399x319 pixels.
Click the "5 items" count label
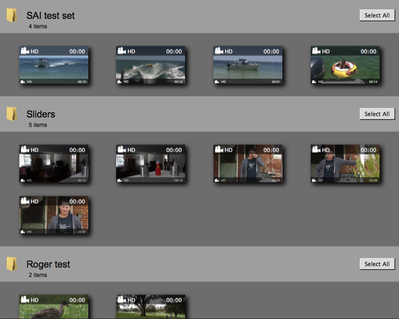coord(38,125)
